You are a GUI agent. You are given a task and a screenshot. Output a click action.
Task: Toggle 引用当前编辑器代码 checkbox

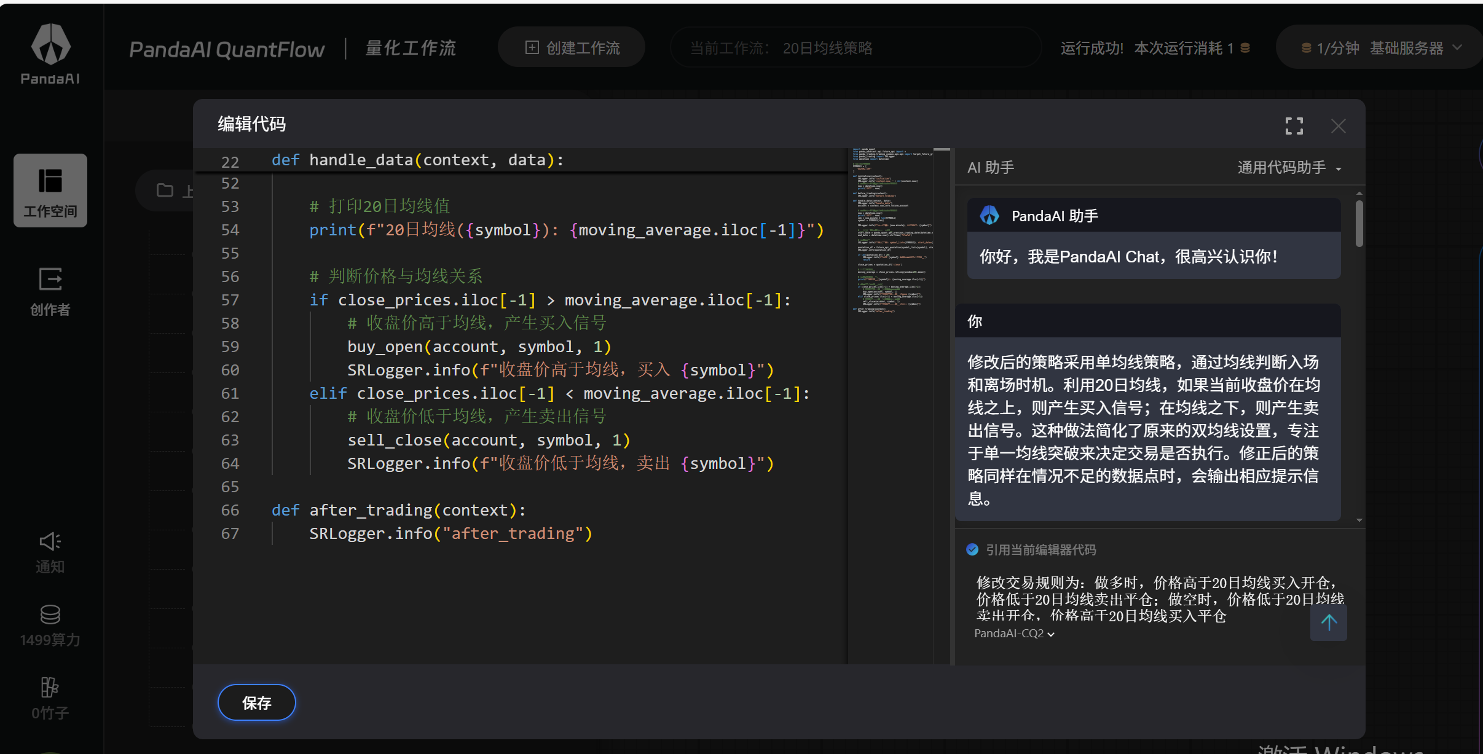972,549
